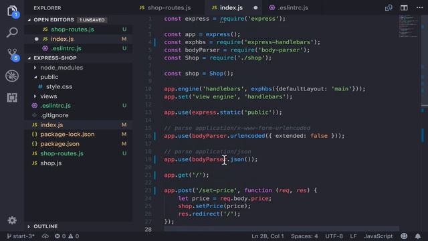This screenshot has height=241, width=428.
Task: Click line number 28 in the gutter
Action: point(148,229)
